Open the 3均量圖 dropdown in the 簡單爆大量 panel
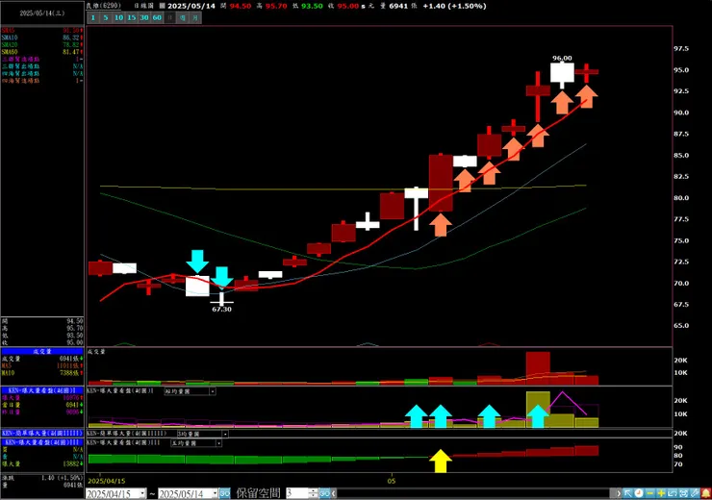 tap(225, 434)
